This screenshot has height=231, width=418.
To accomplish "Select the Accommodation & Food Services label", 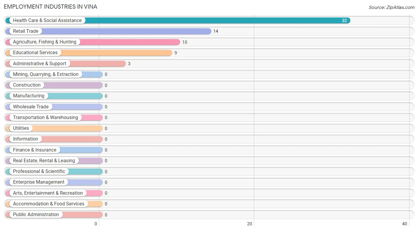I will (x=49, y=204).
